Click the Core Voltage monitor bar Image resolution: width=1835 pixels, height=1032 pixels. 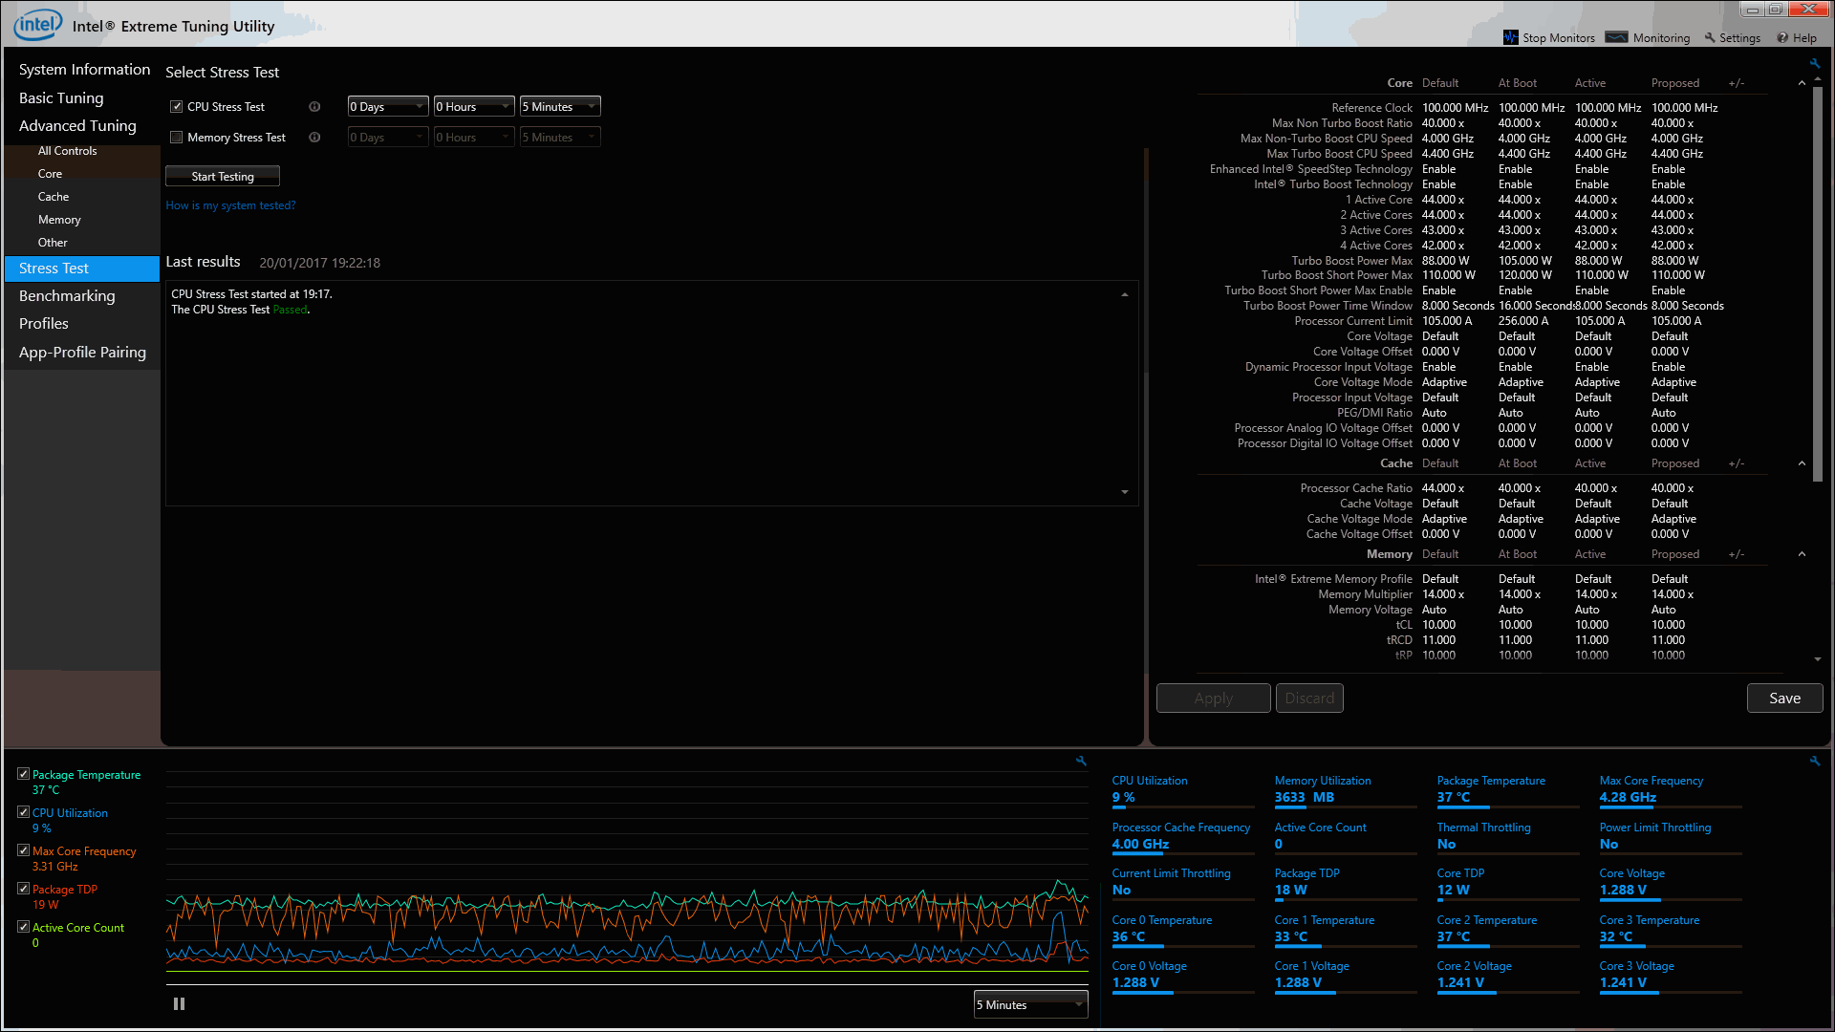pos(1671,899)
